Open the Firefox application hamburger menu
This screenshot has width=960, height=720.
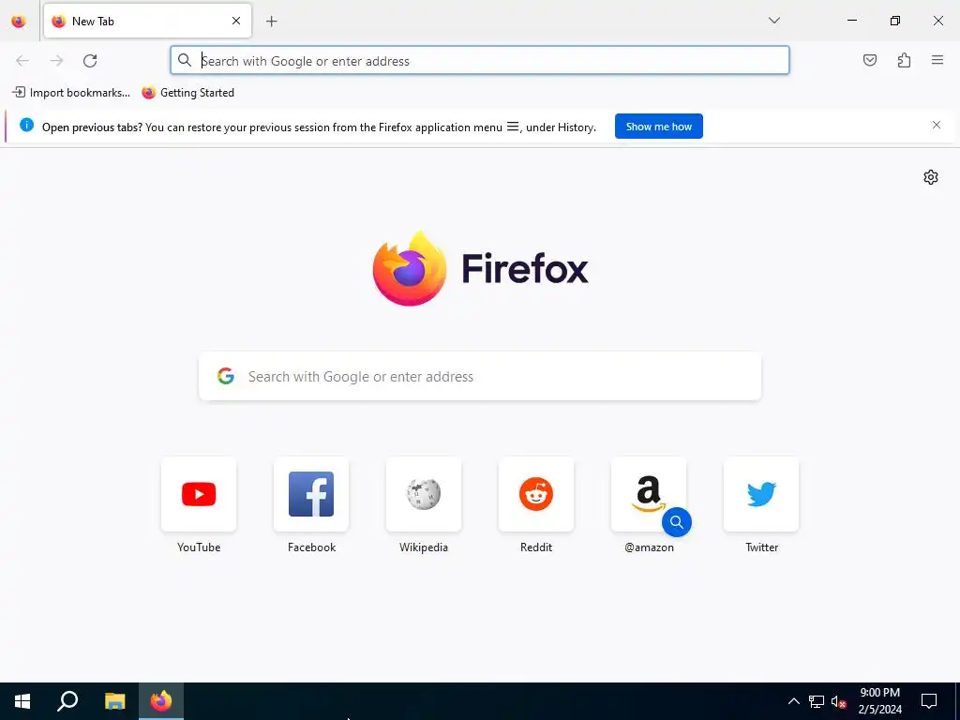click(937, 60)
